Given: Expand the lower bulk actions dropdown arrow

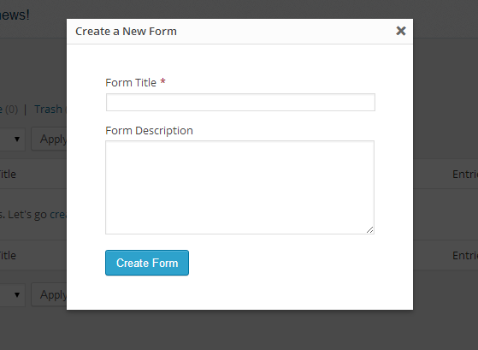Looking at the screenshot, I should (x=17, y=294).
